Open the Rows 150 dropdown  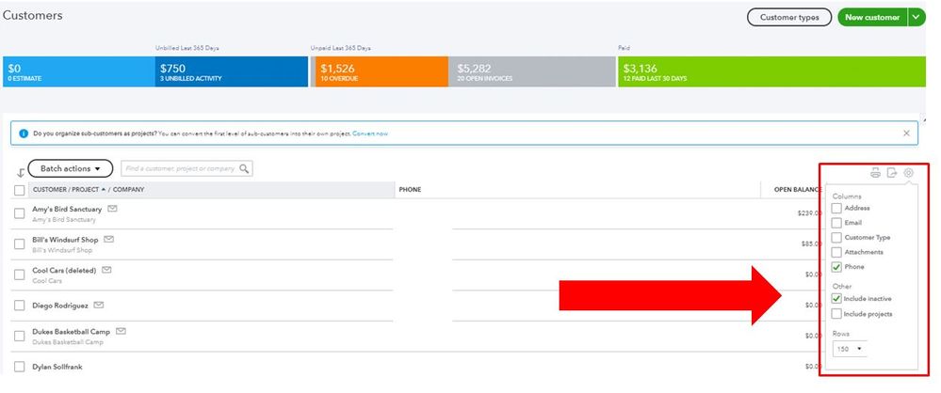tap(849, 349)
